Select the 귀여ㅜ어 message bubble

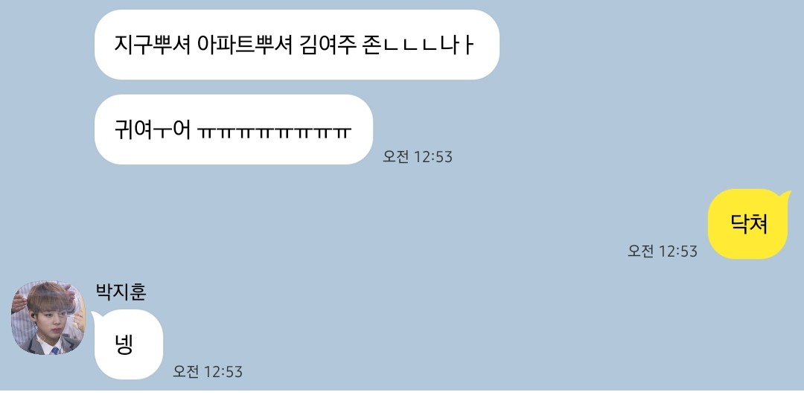233,129
